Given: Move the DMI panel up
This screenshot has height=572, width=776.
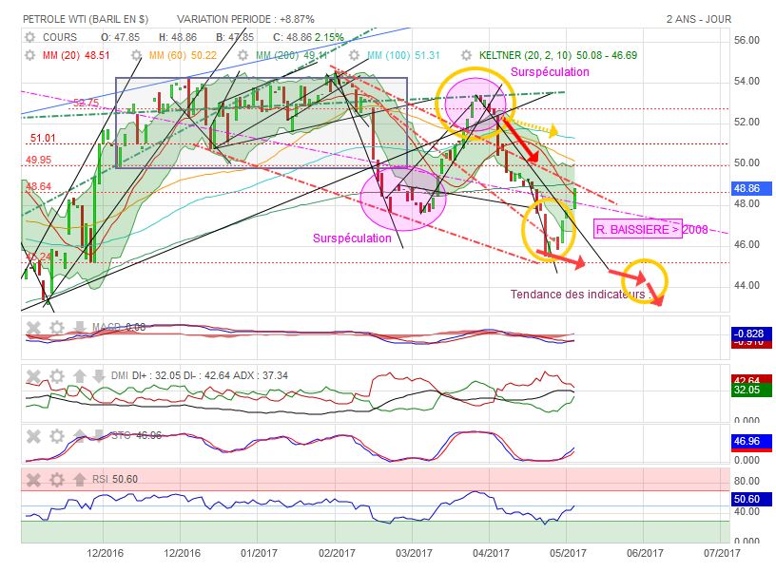Looking at the screenshot, I should tap(79, 376).
